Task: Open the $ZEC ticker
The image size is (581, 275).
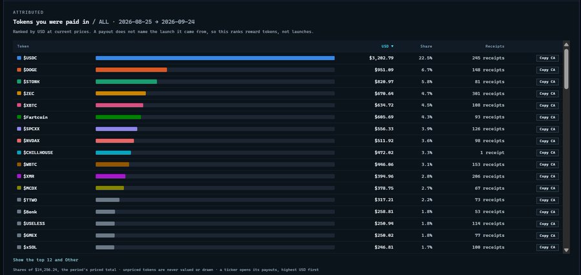Action: [x=29, y=94]
